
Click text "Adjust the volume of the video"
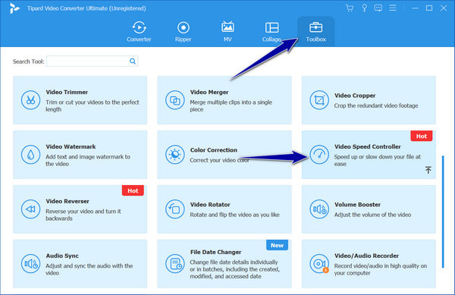372,215
